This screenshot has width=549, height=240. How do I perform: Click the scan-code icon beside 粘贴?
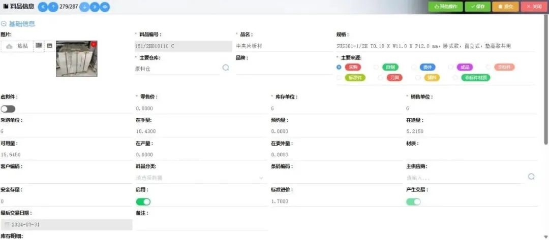click(x=39, y=46)
